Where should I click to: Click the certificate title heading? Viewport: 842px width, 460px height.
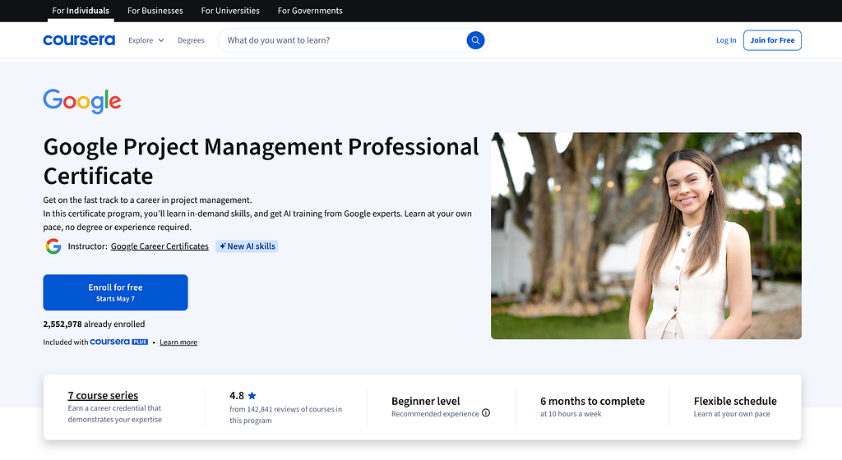coord(261,161)
